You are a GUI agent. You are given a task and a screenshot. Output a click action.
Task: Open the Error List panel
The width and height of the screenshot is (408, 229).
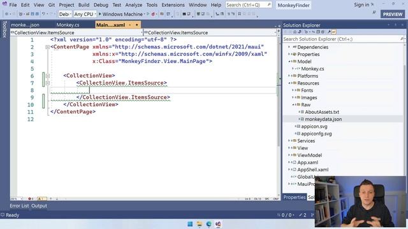coord(19,205)
